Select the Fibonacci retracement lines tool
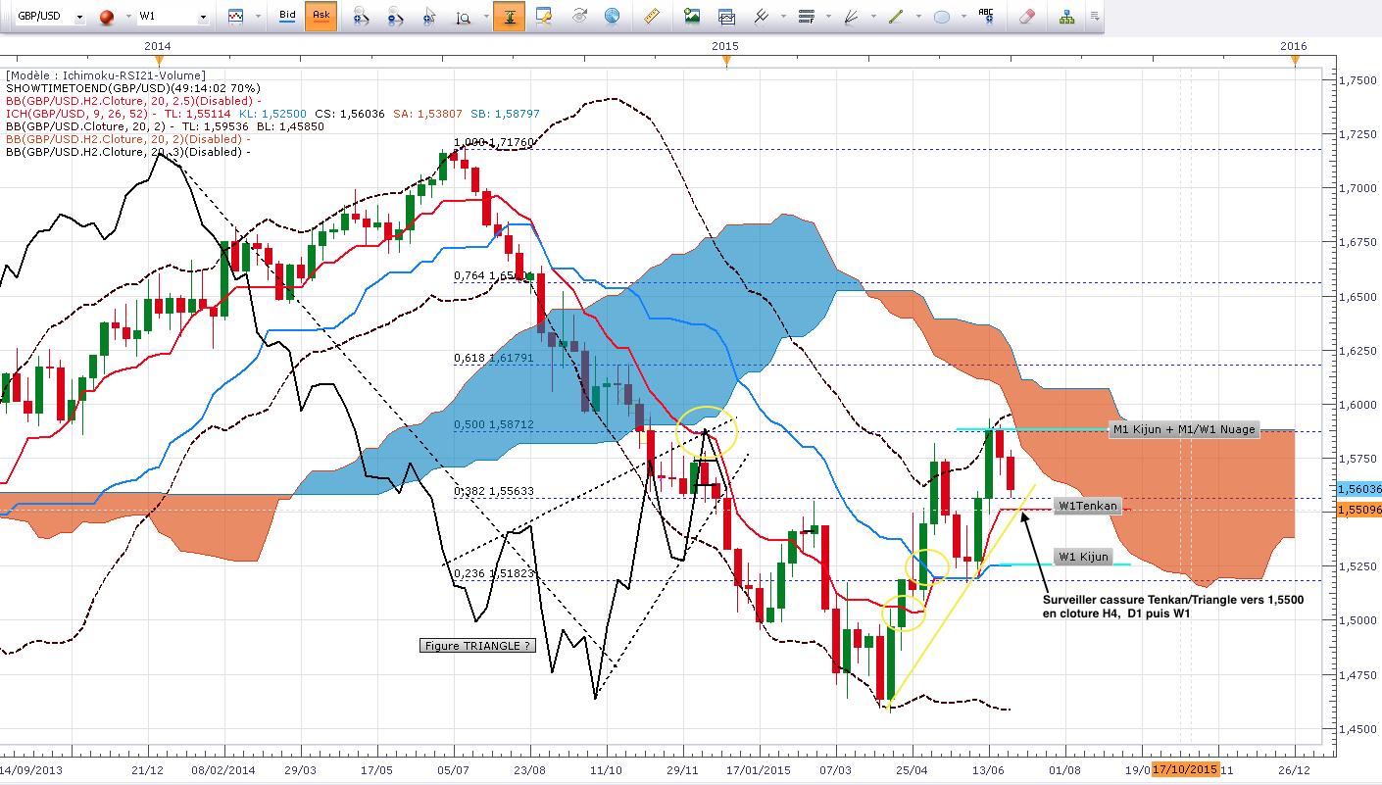The height and width of the screenshot is (785, 1382). coord(808,17)
